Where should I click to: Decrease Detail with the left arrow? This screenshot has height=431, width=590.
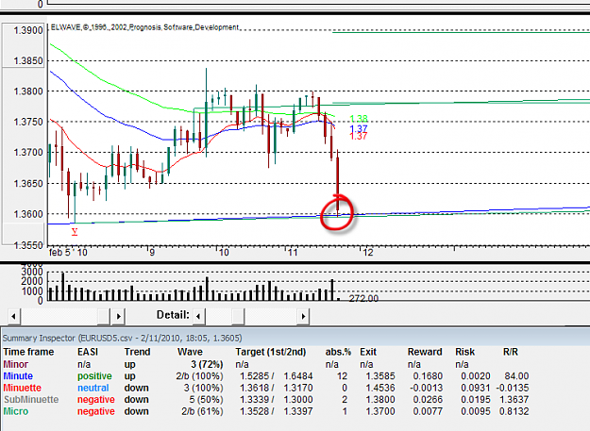tap(199, 316)
